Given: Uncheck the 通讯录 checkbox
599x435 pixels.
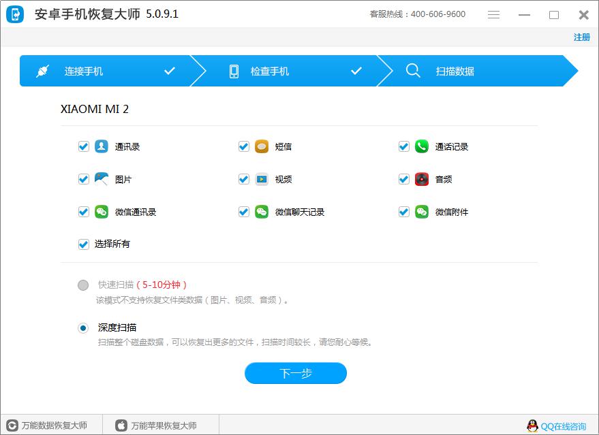Looking at the screenshot, I should pyautogui.click(x=84, y=146).
